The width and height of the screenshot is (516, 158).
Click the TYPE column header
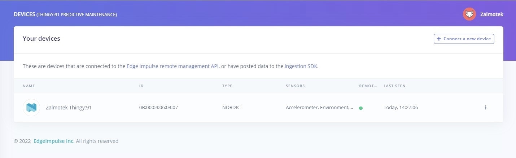coord(227,86)
